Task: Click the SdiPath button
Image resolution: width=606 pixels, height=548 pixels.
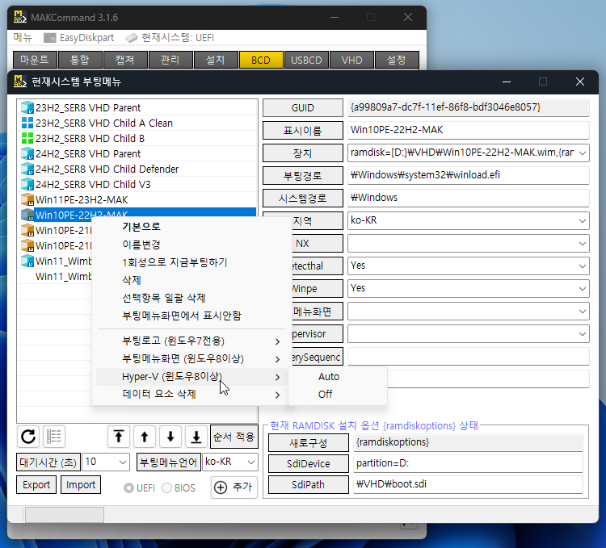Action: click(309, 485)
